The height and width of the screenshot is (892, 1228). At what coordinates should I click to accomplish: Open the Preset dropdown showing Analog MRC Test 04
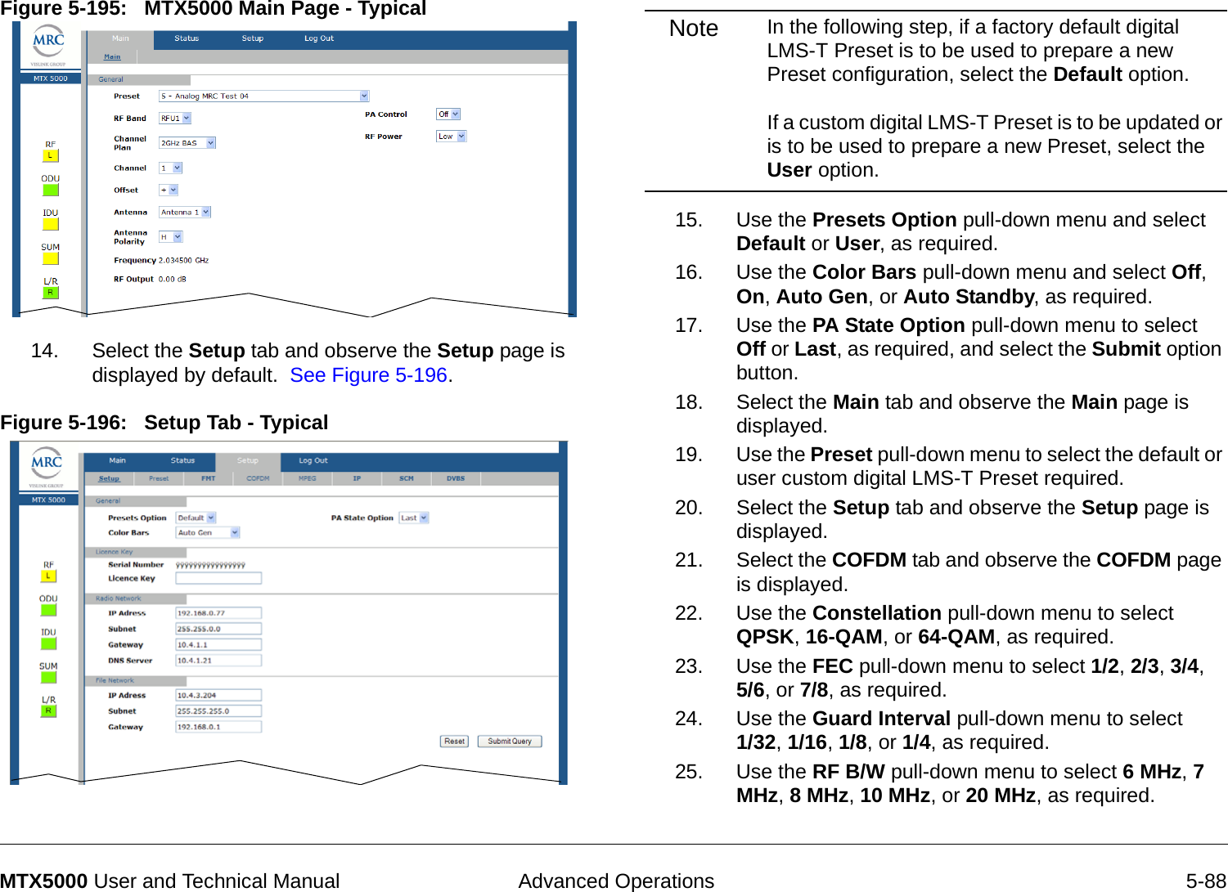click(x=263, y=96)
